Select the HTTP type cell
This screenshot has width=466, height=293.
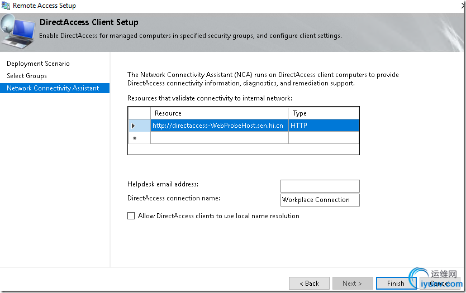(324, 126)
